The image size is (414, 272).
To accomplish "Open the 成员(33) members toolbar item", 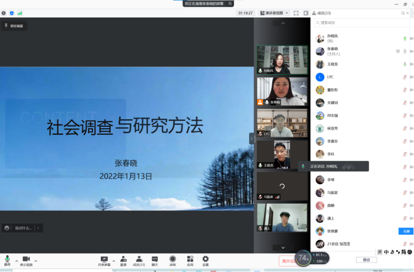I will (x=139, y=260).
